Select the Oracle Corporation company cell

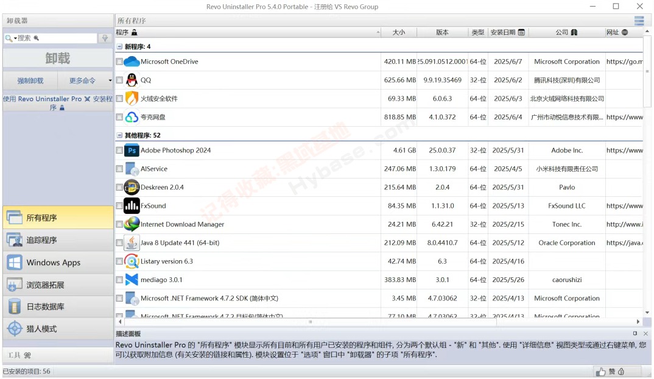(566, 243)
